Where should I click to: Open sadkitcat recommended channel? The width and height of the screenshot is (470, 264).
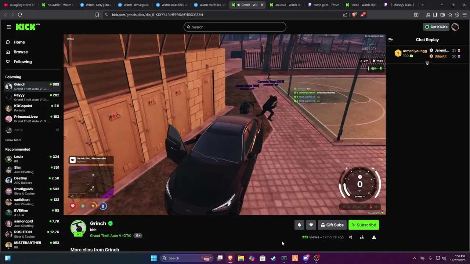pyautogui.click(x=32, y=202)
